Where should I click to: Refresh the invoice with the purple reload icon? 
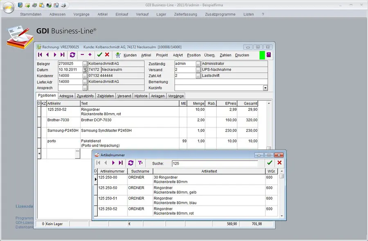click(x=73, y=55)
